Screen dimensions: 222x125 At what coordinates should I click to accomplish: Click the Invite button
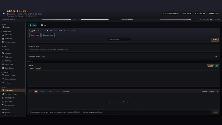click(x=215, y=40)
